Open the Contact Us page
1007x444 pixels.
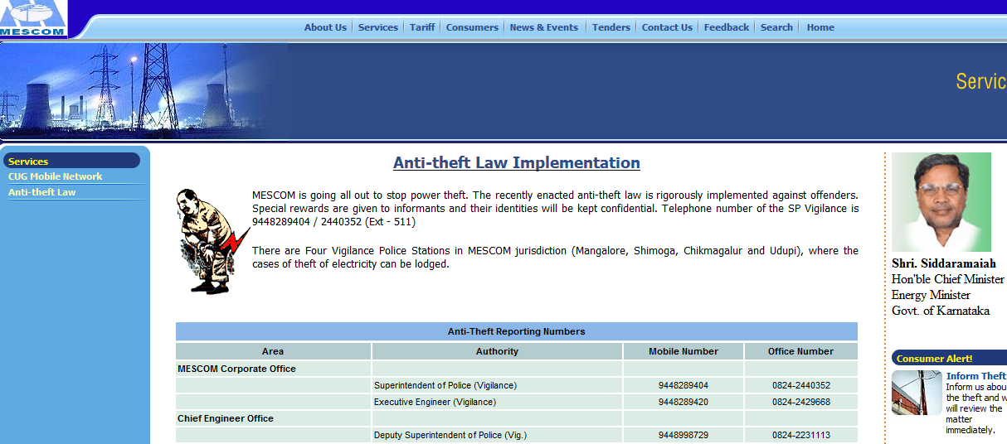point(667,27)
